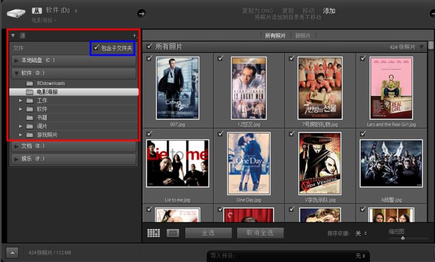Collapse 软件 (D:) drive

pyautogui.click(x=17, y=73)
